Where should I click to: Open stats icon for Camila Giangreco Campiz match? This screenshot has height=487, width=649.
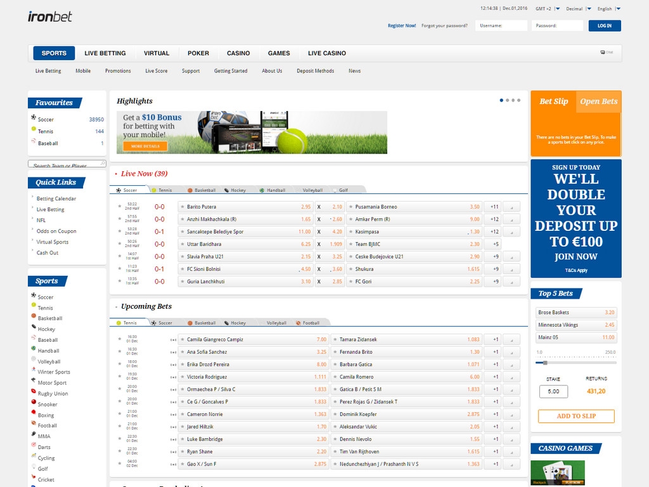click(x=173, y=340)
